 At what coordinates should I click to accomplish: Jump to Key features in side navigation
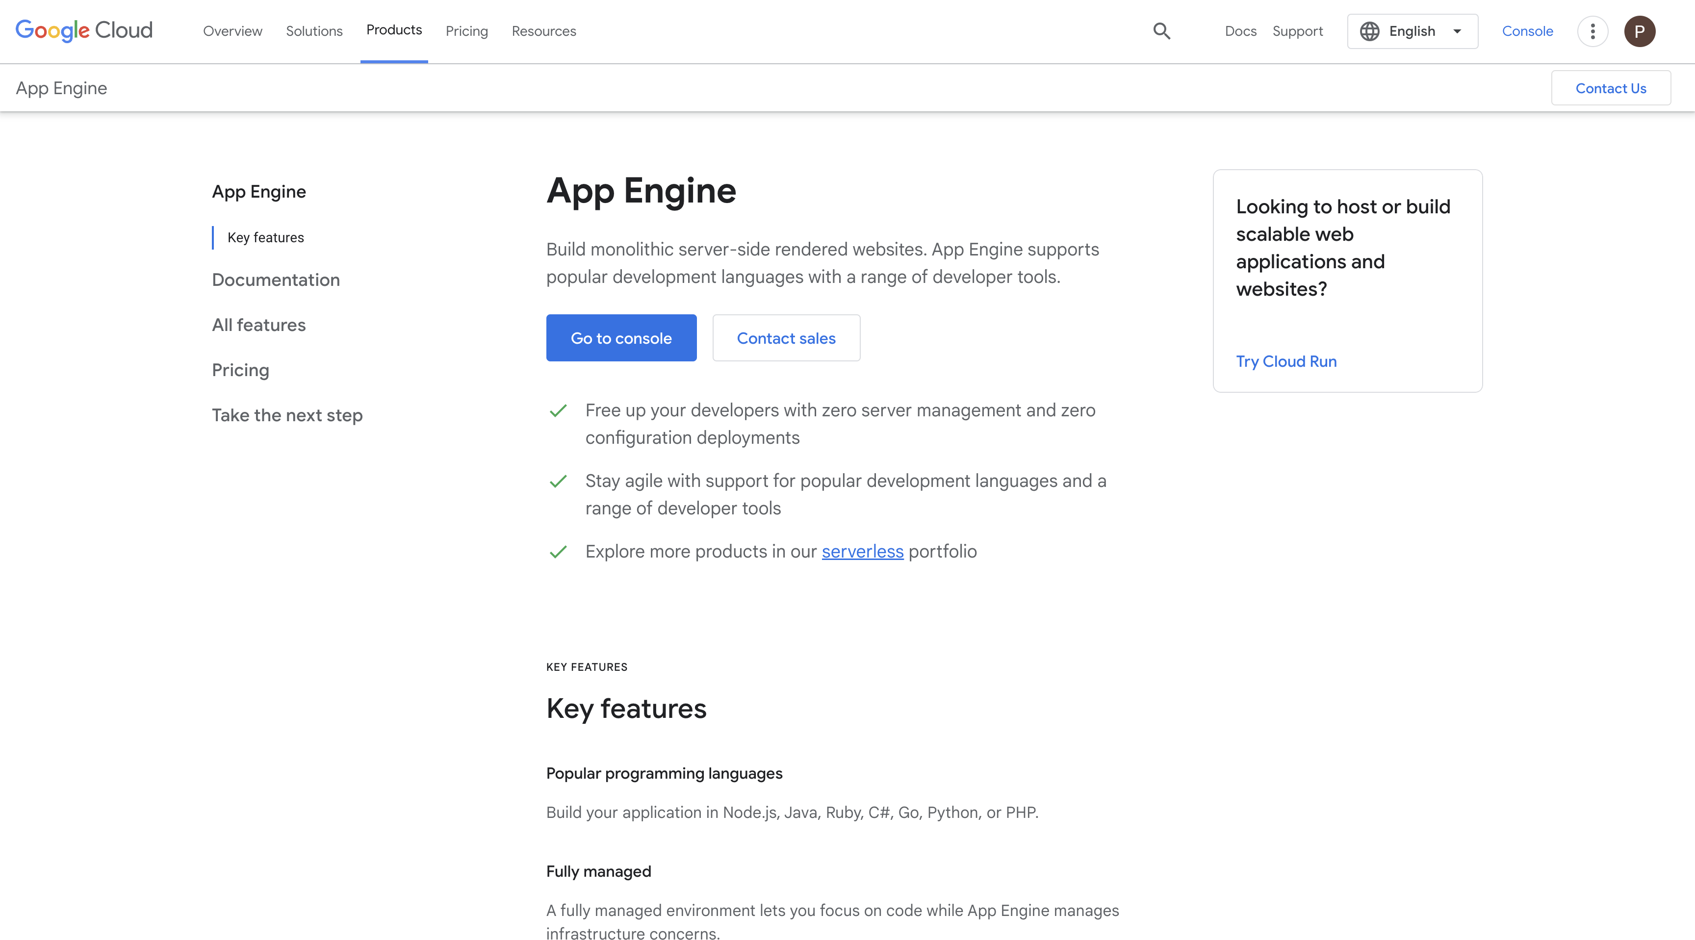point(265,237)
